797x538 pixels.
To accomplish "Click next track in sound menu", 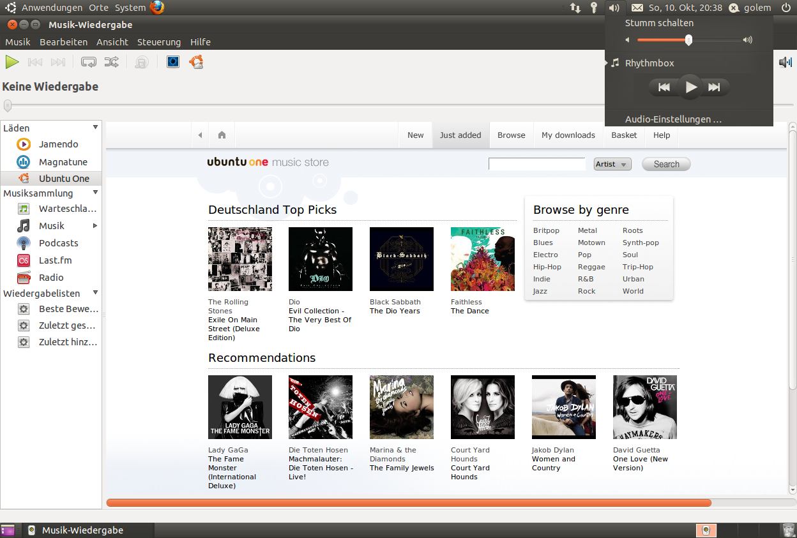I will pos(715,87).
